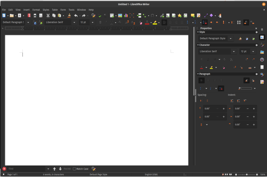This screenshot has height=177, width=267.
Task: Insert a hyperlink
Action: pyautogui.click(x=162, y=15)
